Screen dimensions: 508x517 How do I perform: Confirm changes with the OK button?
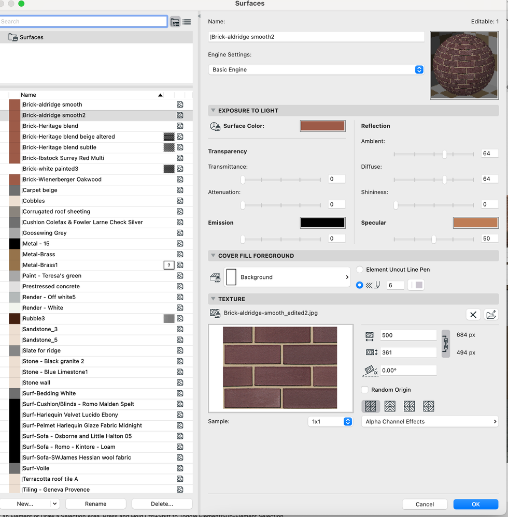click(x=475, y=504)
